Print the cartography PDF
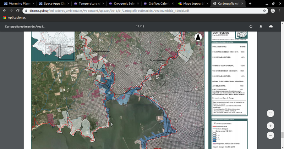284x149 pixels. coord(271,27)
